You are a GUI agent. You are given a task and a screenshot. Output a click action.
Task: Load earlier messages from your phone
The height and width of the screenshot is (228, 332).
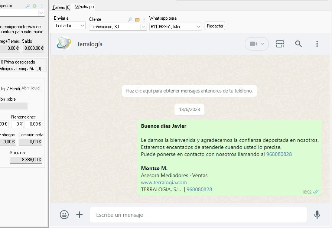point(189,91)
